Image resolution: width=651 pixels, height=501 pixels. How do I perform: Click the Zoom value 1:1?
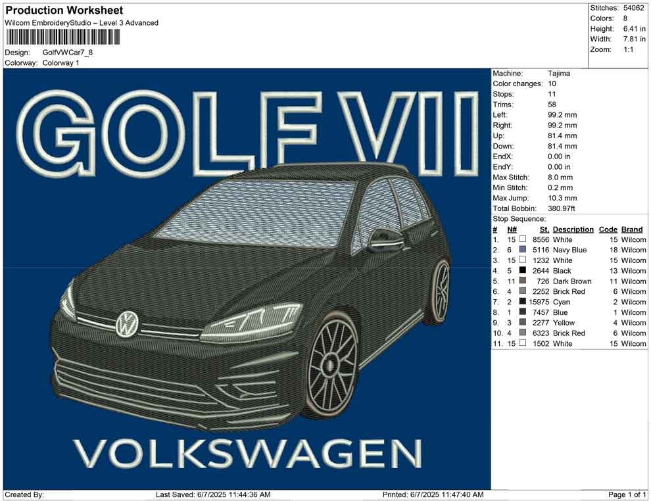tap(628, 49)
